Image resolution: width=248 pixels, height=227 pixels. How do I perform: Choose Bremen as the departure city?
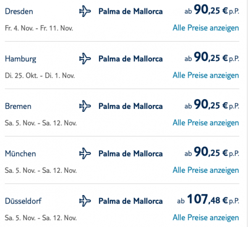[18, 106]
